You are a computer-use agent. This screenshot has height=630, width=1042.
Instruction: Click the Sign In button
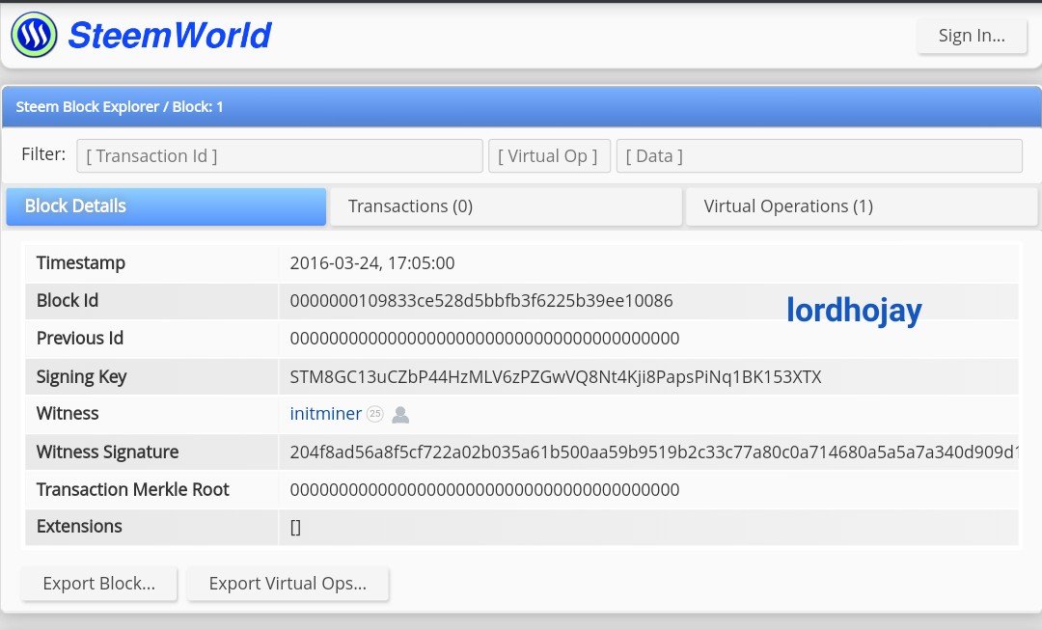[972, 36]
